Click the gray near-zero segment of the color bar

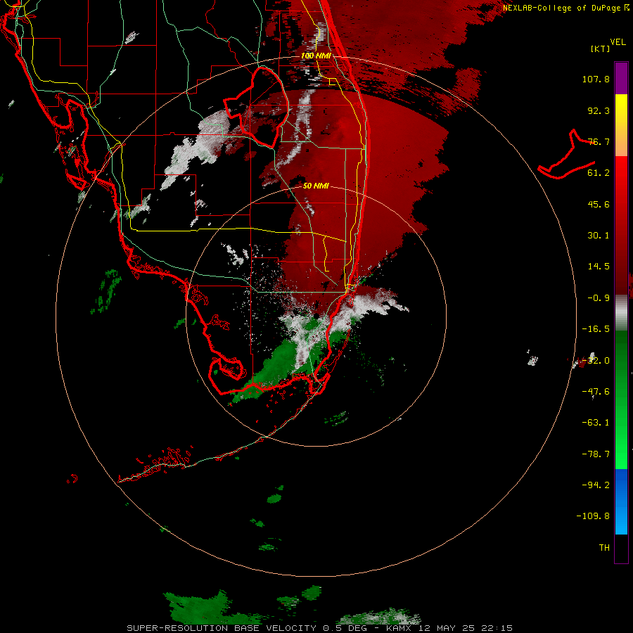point(621,311)
